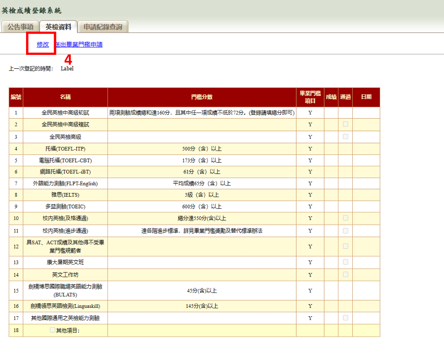Viewport: 444px width, 353px height.
Task: Toggle the 通過 checkbox for 校內英檢(及格通過)
Action: (x=345, y=218)
